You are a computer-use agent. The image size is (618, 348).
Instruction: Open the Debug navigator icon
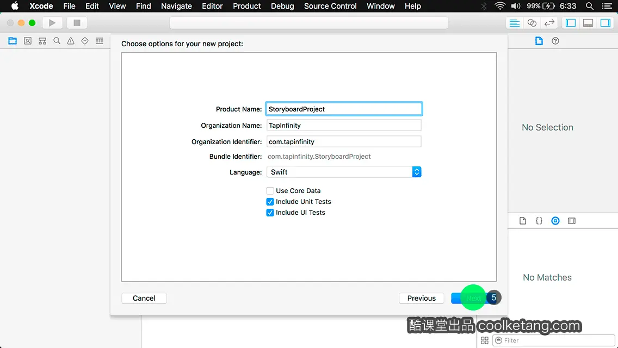pos(100,41)
